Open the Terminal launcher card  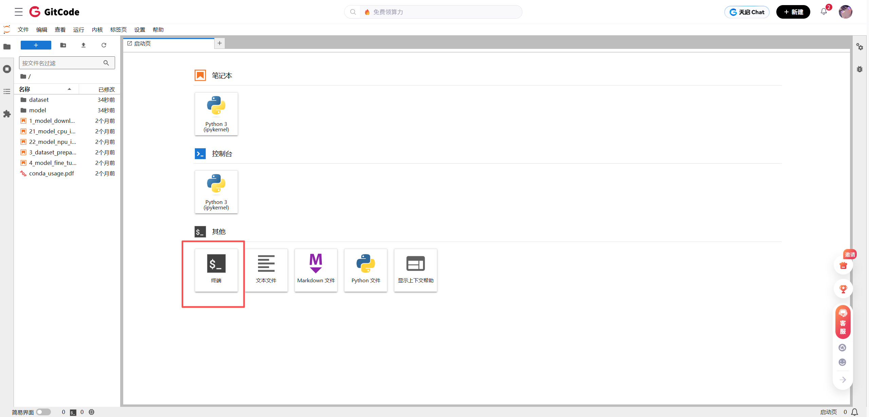pos(216,270)
